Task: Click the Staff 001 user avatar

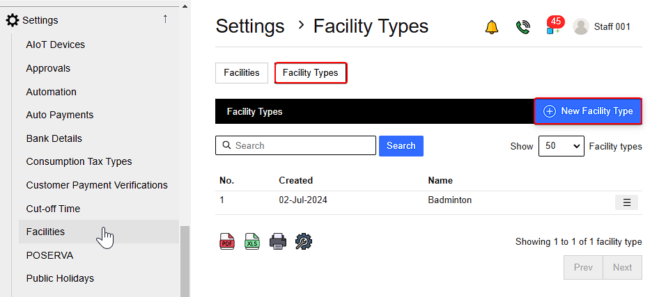Action: coord(580,26)
